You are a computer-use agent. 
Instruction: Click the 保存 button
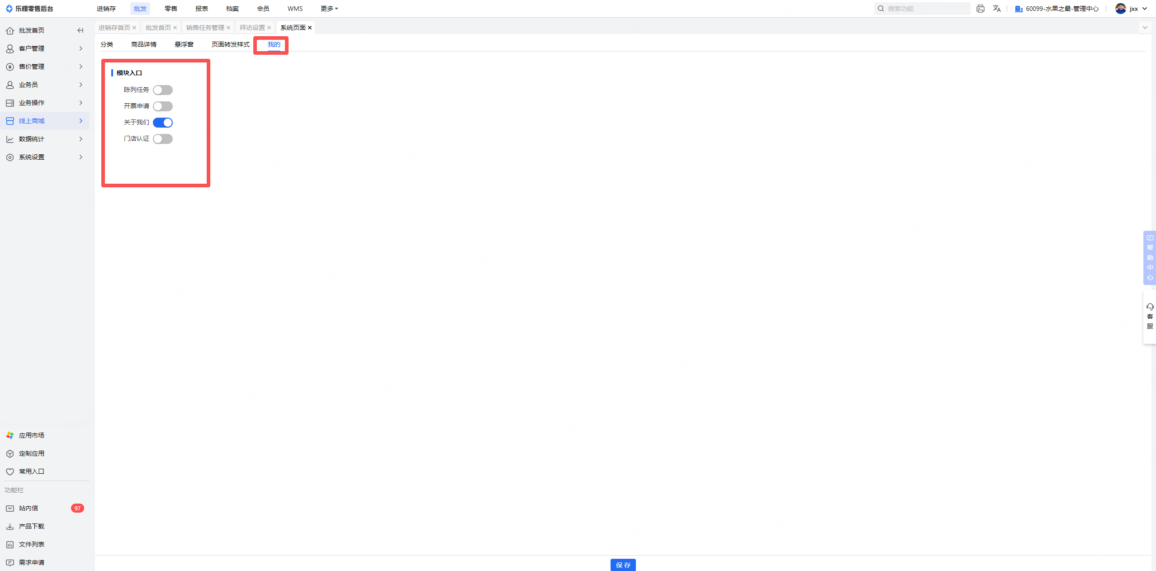coord(623,565)
